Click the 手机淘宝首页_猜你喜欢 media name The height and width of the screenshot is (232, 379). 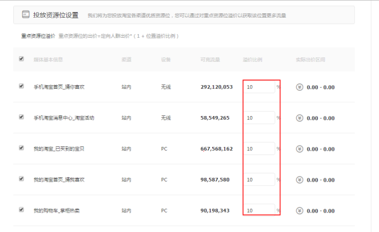point(59,87)
